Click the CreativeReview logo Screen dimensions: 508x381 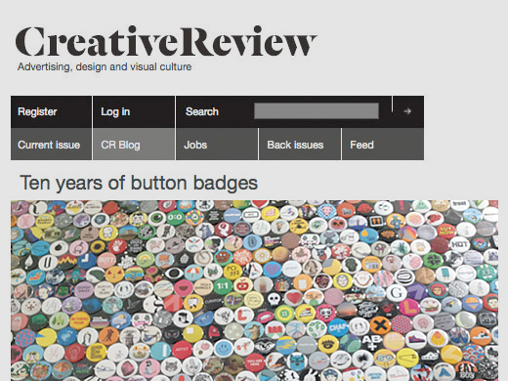pyautogui.click(x=166, y=41)
